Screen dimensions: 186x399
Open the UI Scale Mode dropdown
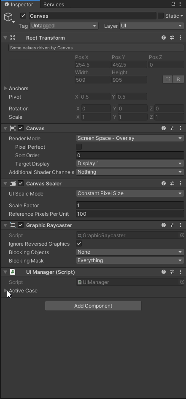(130, 193)
